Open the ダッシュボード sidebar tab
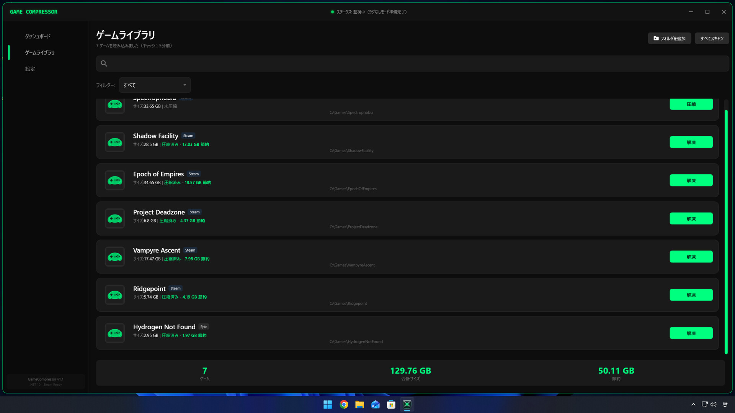Viewport: 735px width, 413px height. [x=38, y=36]
